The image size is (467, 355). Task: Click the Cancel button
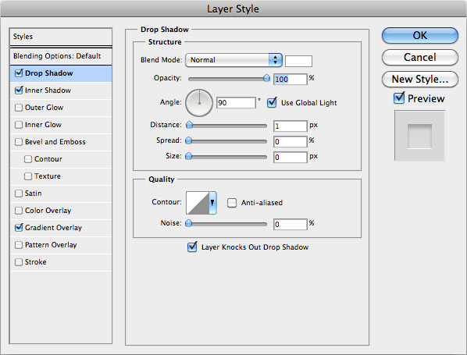[x=419, y=57]
